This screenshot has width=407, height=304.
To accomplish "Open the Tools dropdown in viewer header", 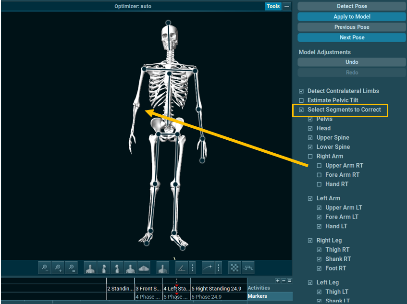I will coord(273,6).
